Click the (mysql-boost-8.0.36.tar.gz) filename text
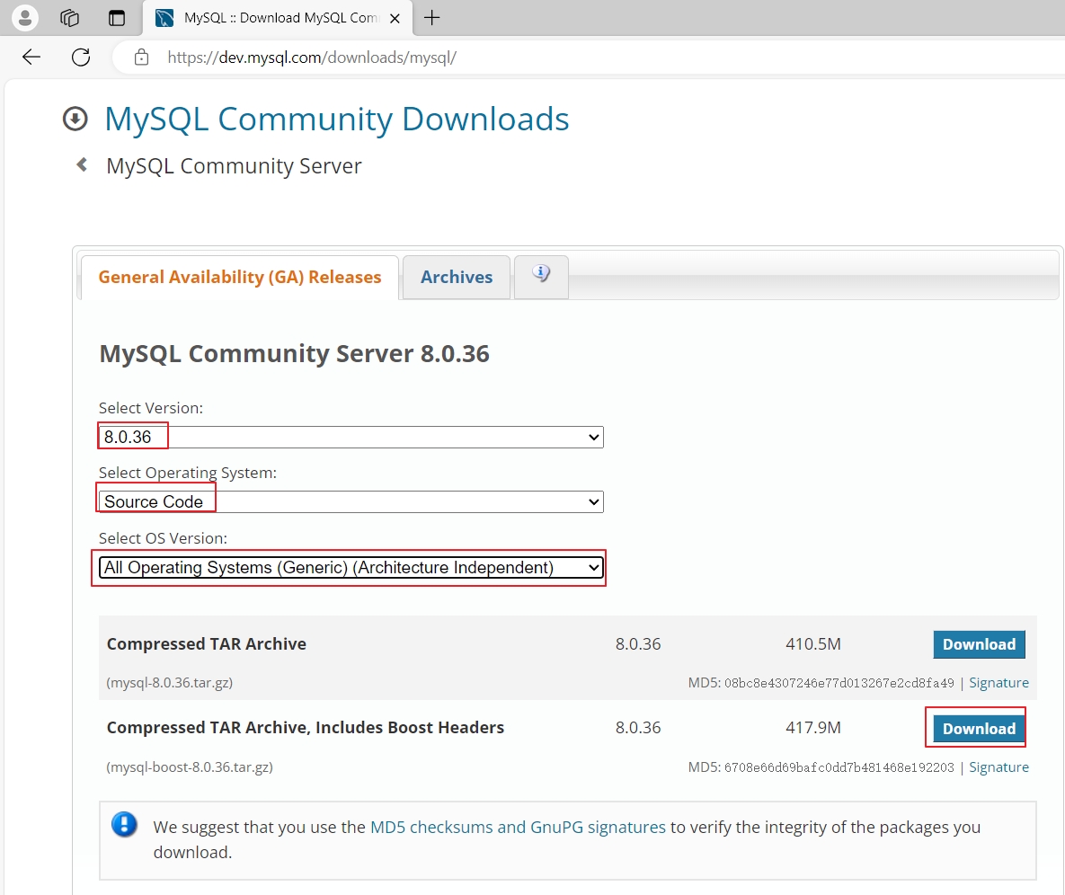The image size is (1065, 895). [x=190, y=767]
